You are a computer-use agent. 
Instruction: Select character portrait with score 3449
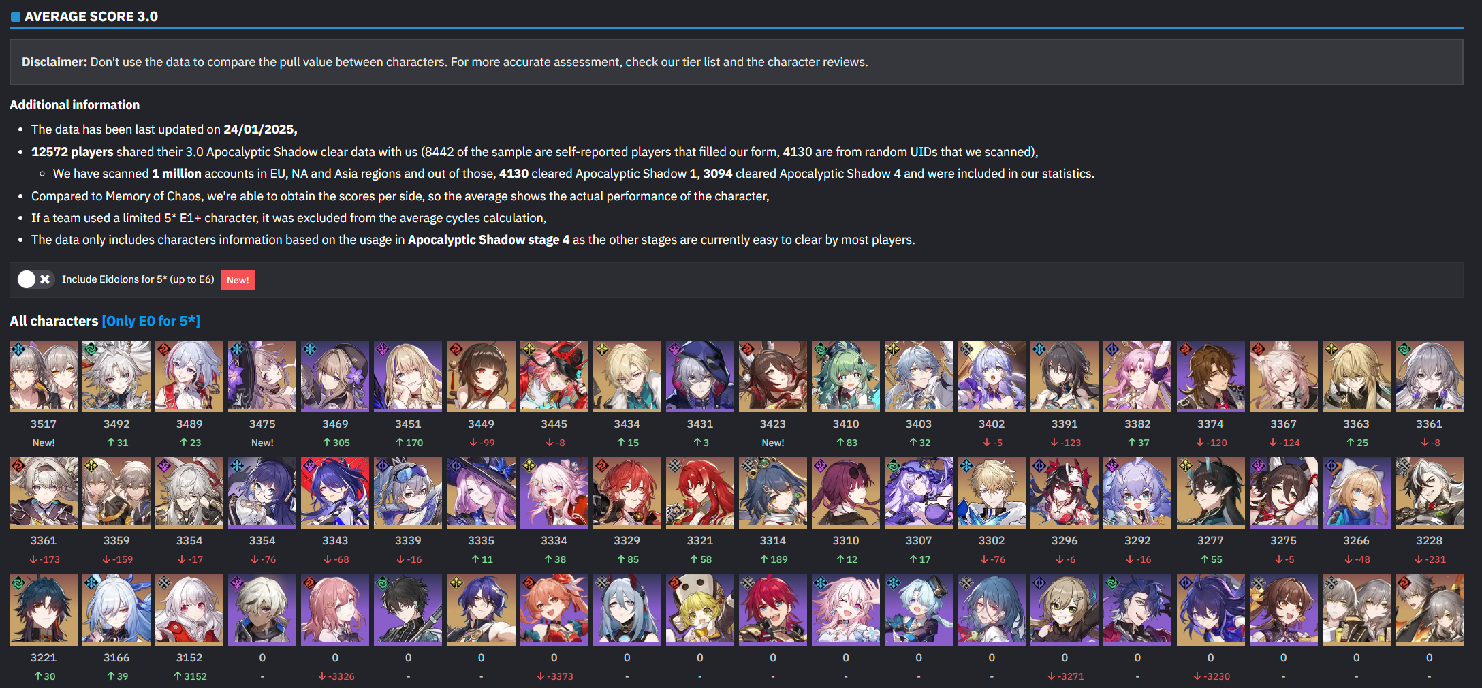click(481, 376)
